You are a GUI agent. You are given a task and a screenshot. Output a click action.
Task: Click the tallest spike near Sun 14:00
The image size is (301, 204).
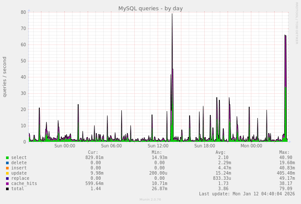(172, 77)
